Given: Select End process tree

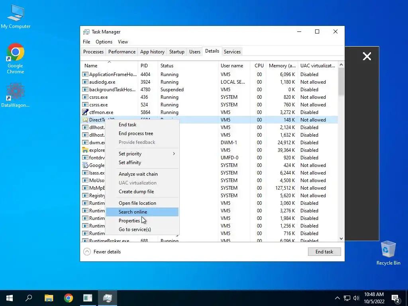Looking at the screenshot, I should click(x=142, y=133).
